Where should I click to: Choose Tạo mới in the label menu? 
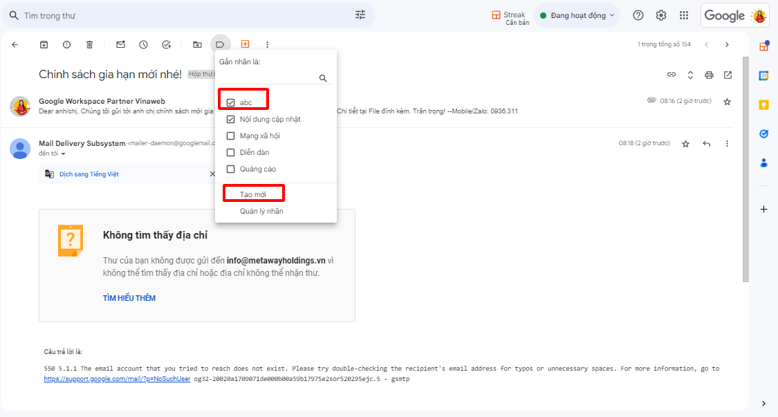pos(253,194)
